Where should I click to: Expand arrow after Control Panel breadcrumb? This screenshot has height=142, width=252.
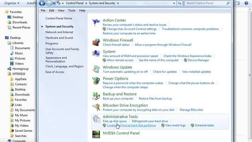pyautogui.click(x=86, y=3)
